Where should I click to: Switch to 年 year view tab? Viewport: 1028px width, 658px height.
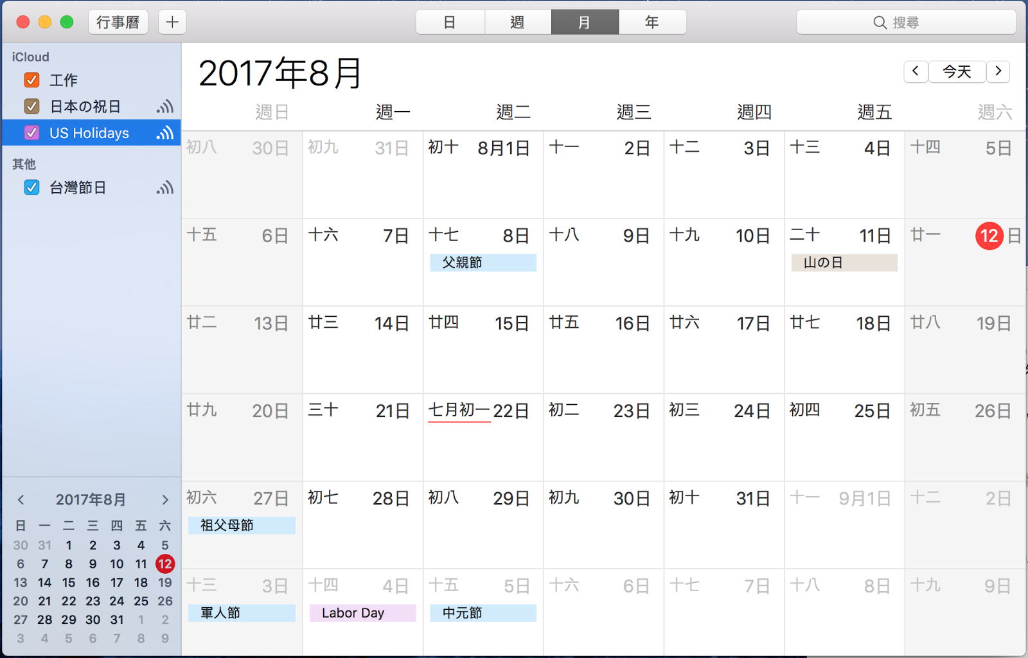[652, 22]
